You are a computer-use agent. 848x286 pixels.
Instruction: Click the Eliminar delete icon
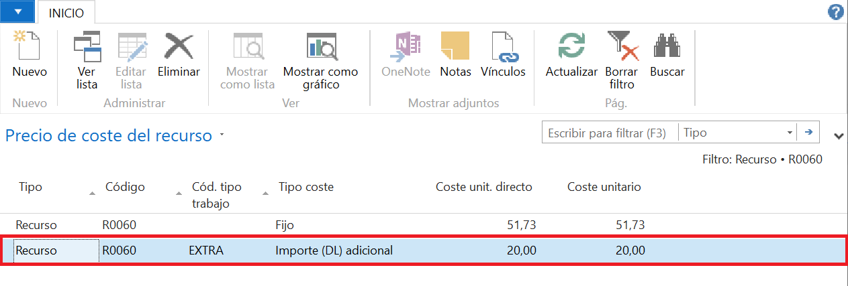point(179,47)
